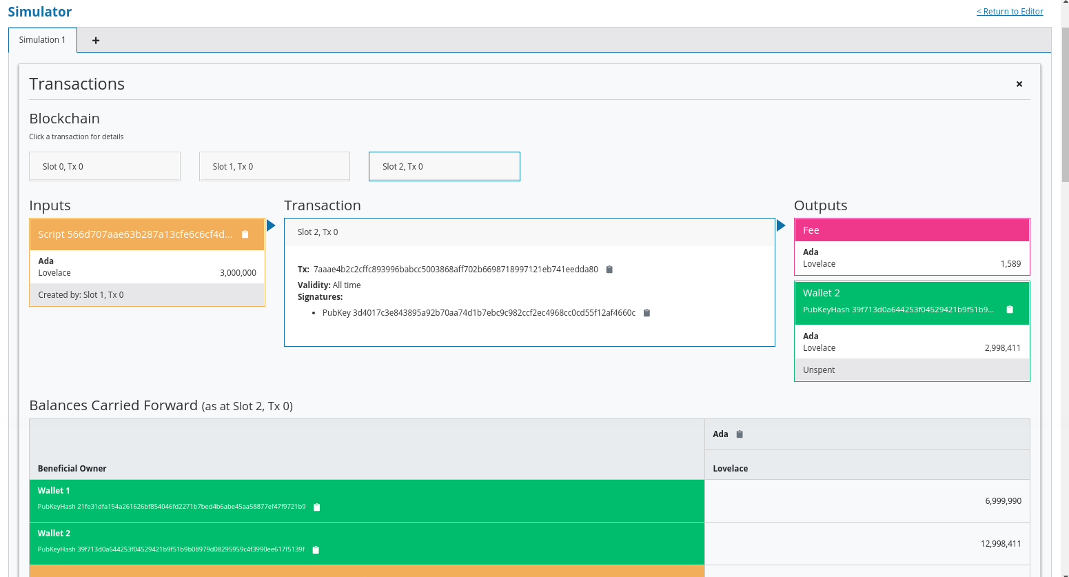Copy Wallet 2 output PubKeyHash

[x=1010, y=310]
